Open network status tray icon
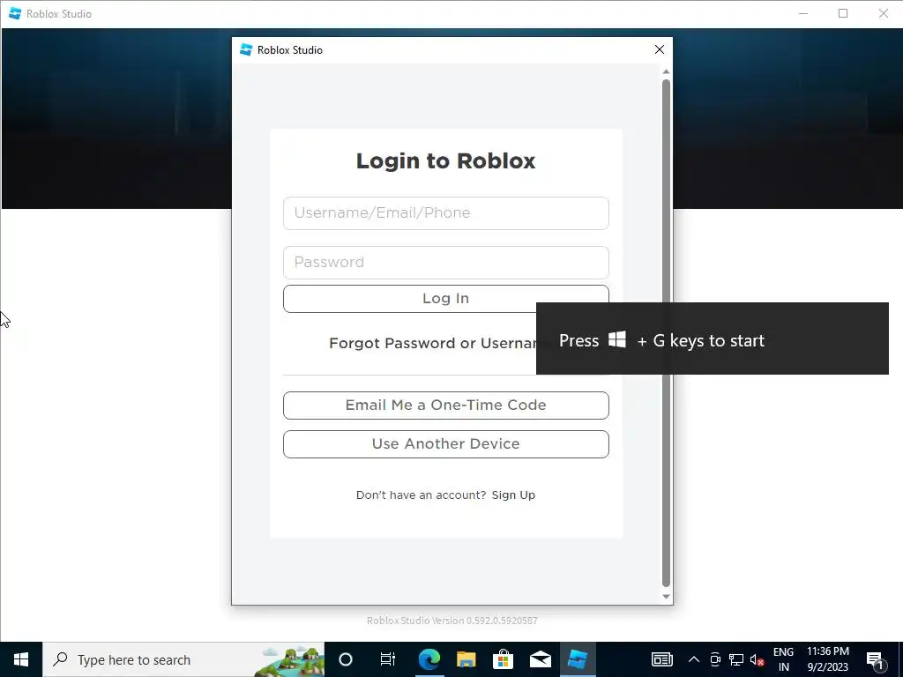 tap(736, 659)
